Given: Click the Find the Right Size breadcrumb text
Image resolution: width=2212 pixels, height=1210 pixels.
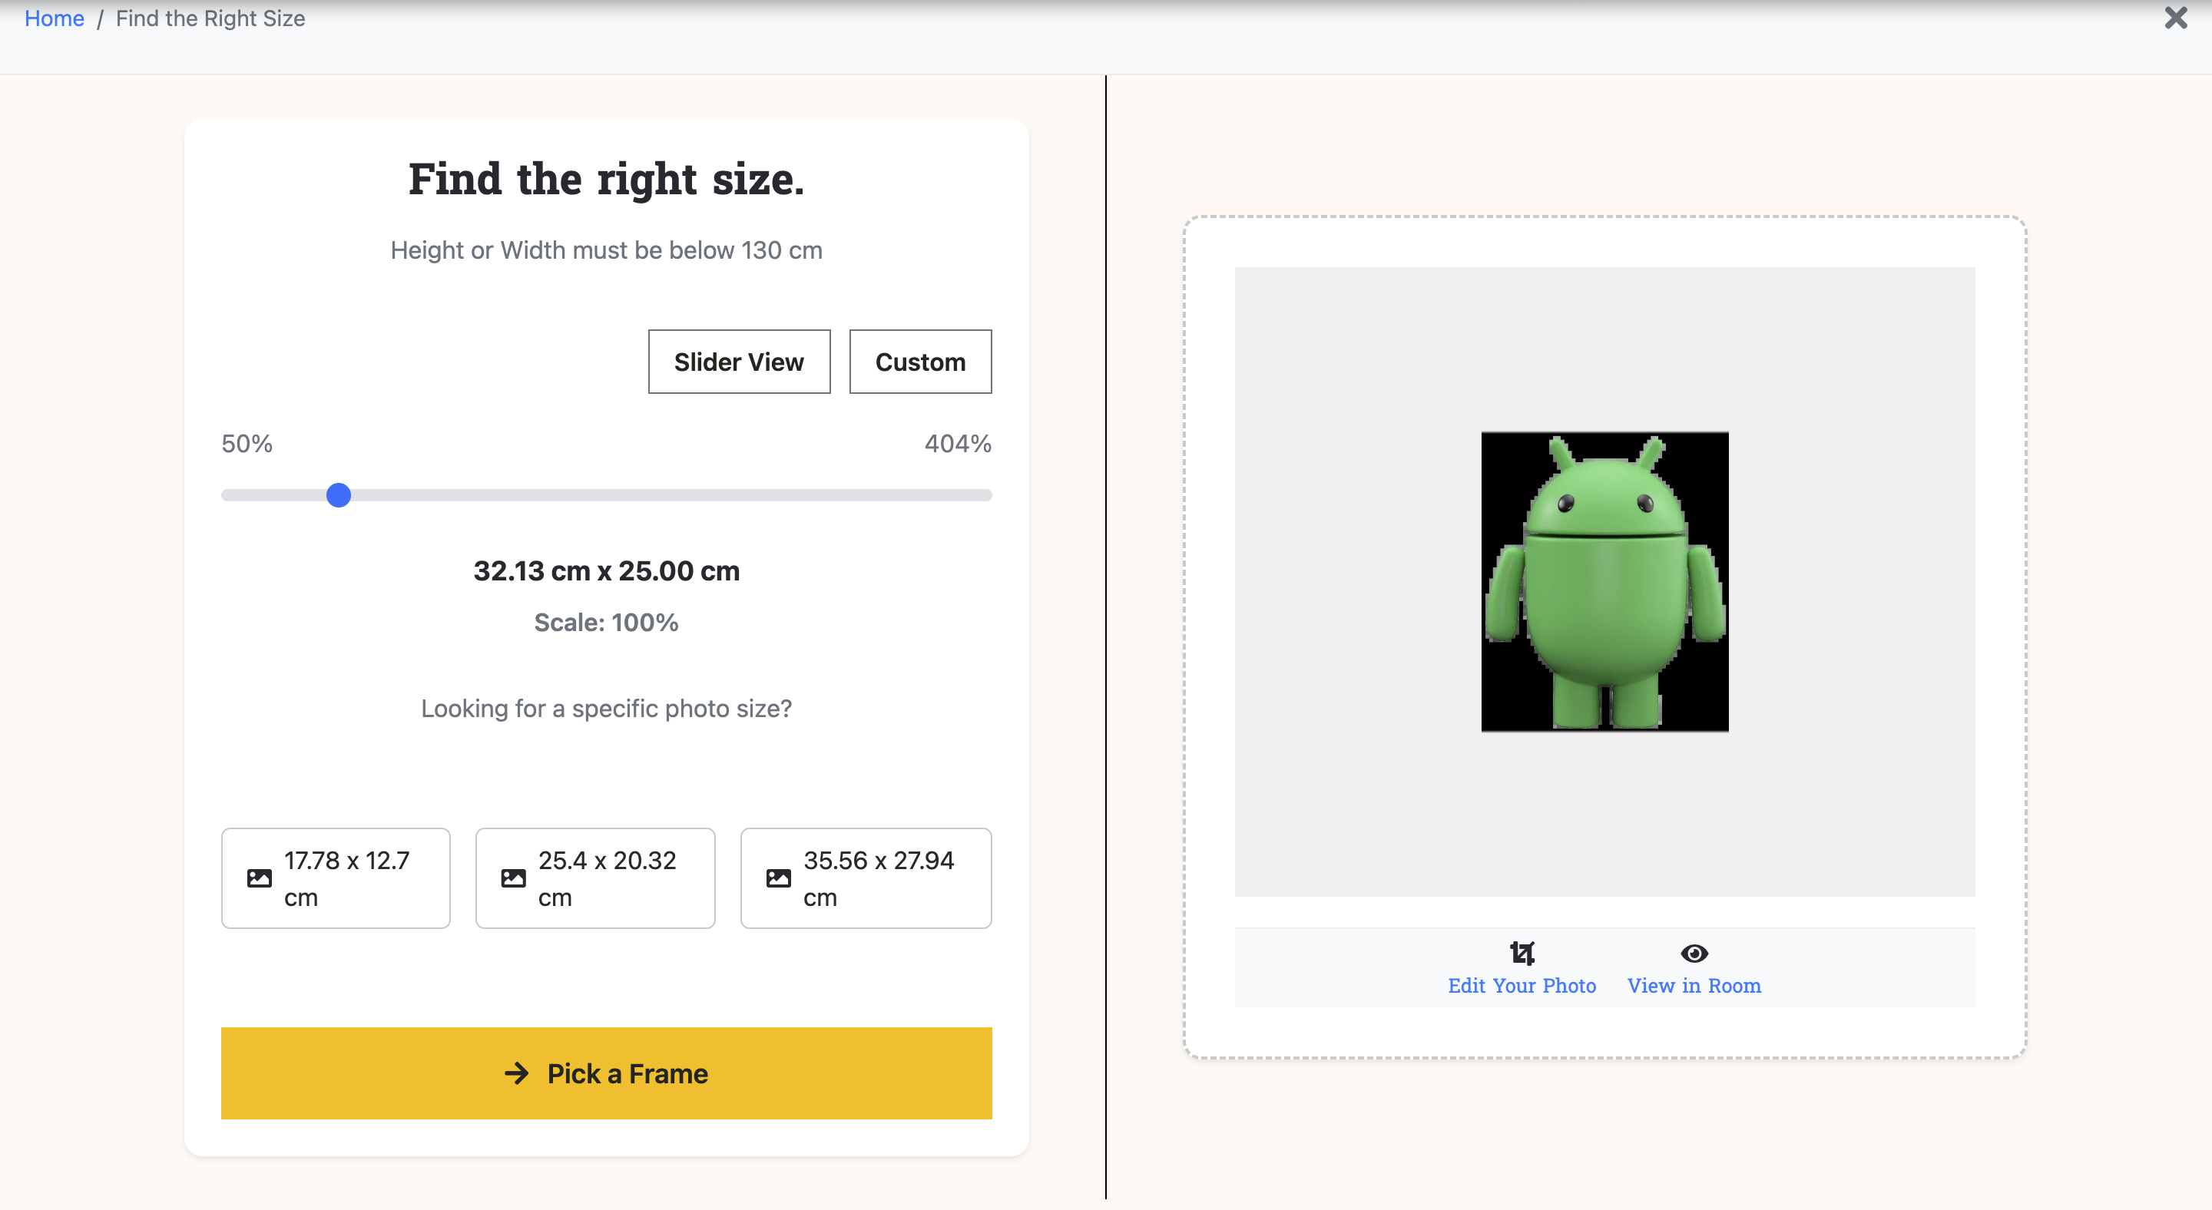Looking at the screenshot, I should (210, 18).
